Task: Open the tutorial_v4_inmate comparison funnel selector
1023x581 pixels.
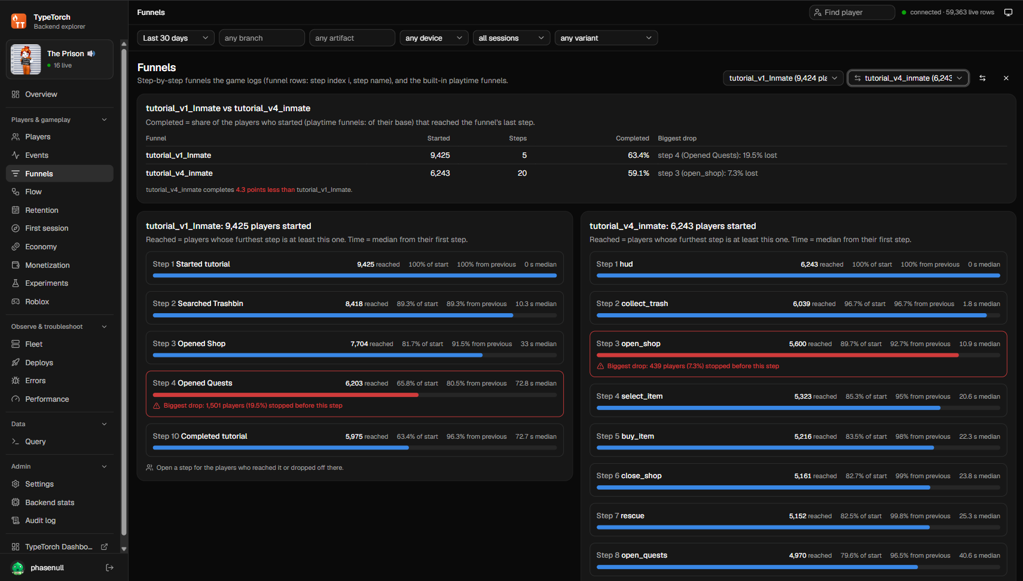Action: pyautogui.click(x=908, y=78)
